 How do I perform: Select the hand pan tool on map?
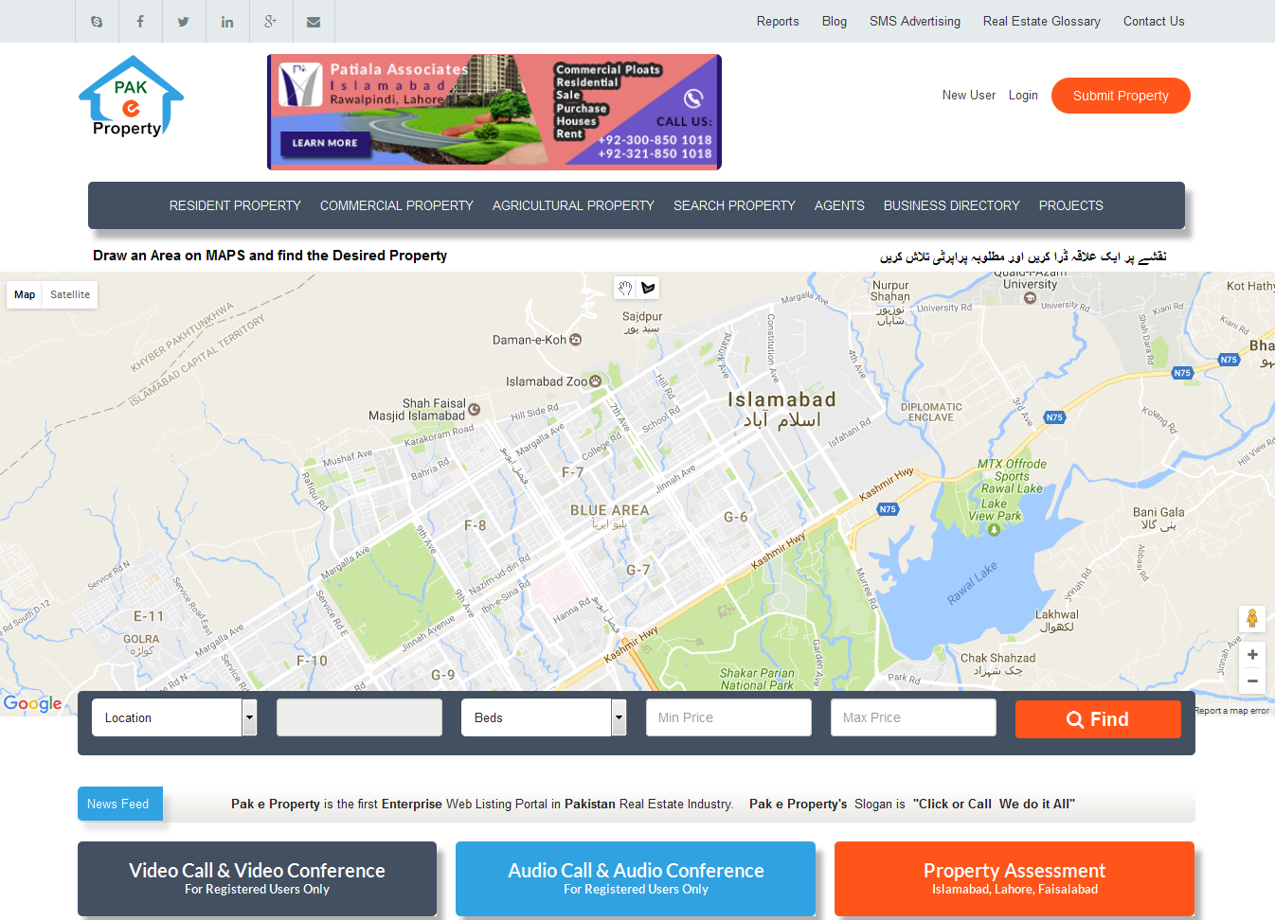(625, 288)
